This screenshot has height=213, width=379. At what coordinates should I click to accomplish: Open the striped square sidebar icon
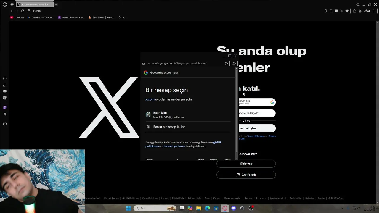(5, 91)
